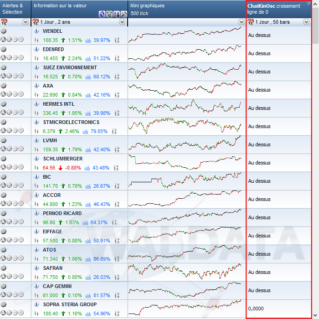This screenshot has height=319, width=319.
Task: Open the '1 Jour , 2 ans' period dropdown
Action: point(122,22)
